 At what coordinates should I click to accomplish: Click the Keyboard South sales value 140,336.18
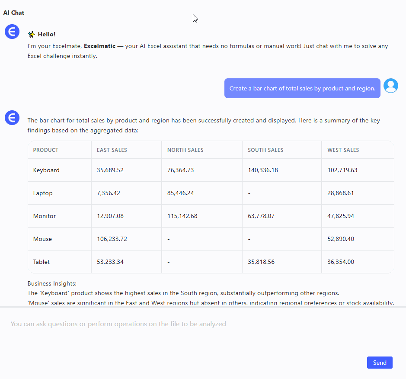coord(263,170)
